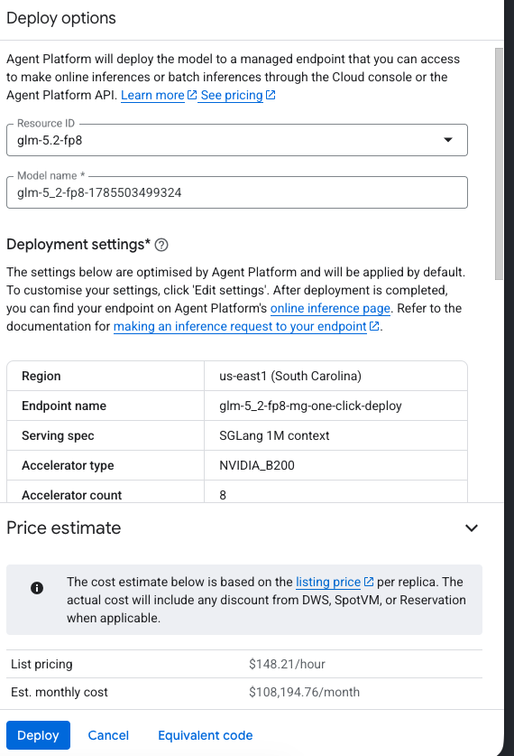Image resolution: width=514 pixels, height=756 pixels.
Task: Click the info icon in cost estimate notice
Action: coord(37,588)
